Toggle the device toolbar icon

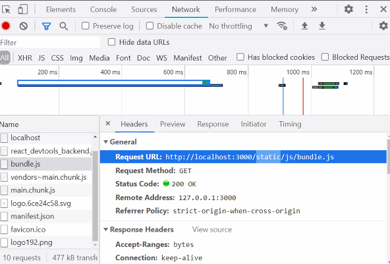click(23, 9)
